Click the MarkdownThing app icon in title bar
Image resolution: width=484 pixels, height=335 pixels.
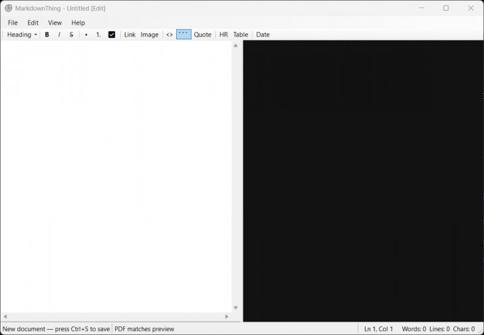9,9
